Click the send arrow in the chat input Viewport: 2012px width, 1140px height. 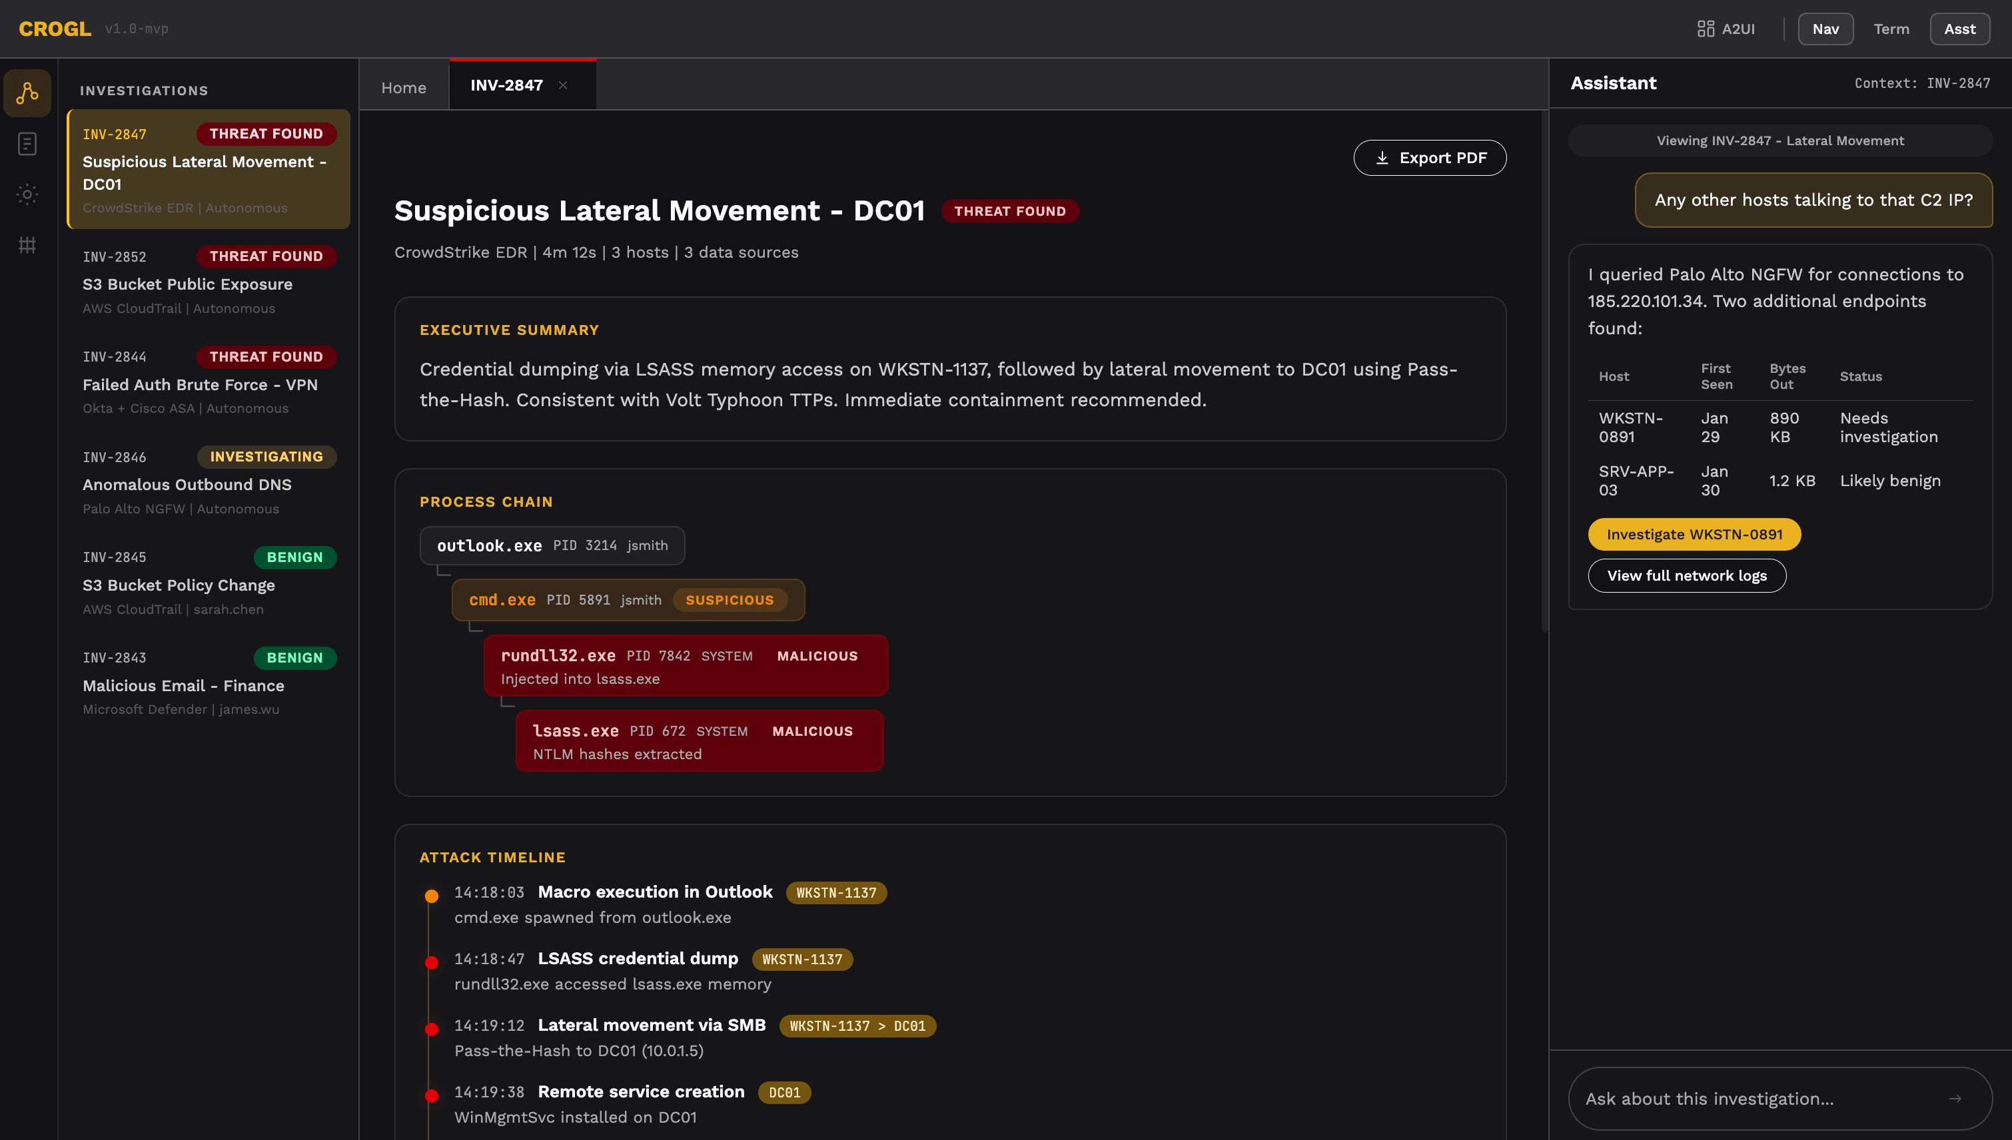tap(1955, 1099)
